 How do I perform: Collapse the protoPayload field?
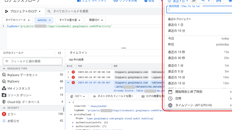[x=71, y=115]
